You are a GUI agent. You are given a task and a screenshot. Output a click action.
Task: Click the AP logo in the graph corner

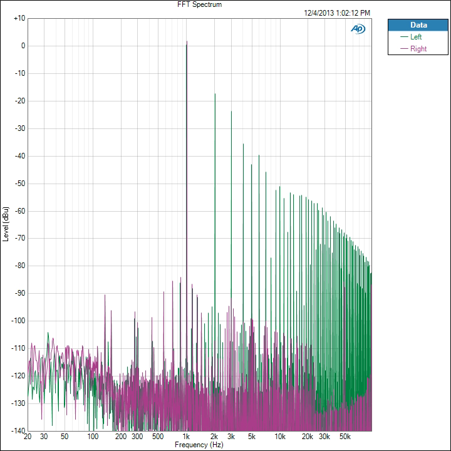[359, 28]
